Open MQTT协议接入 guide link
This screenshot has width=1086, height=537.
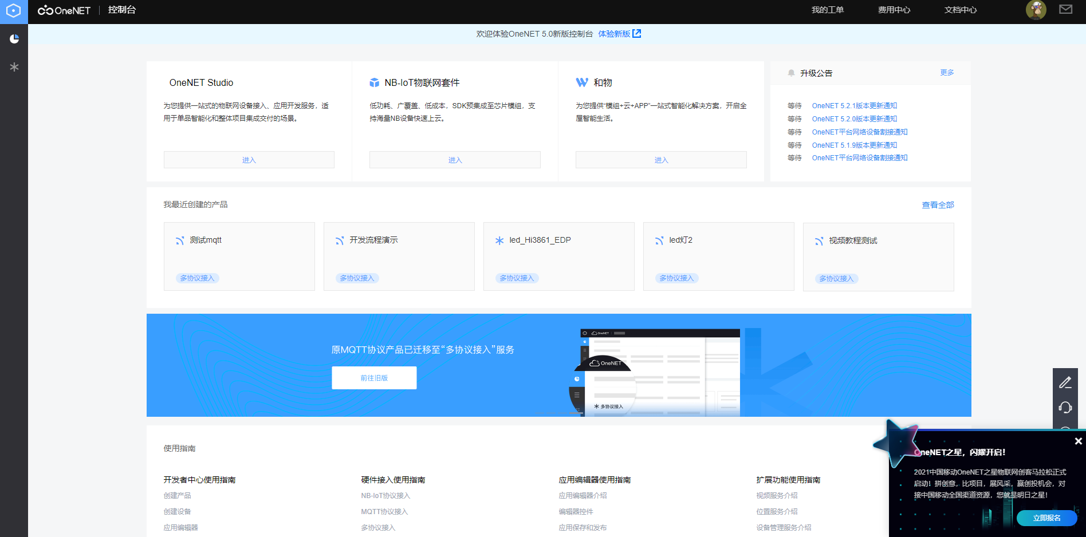click(x=384, y=512)
